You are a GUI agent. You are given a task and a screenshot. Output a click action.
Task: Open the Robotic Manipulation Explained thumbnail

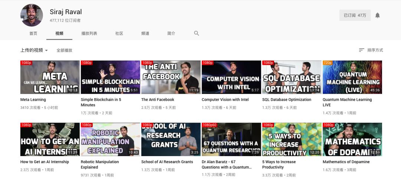[111, 139]
